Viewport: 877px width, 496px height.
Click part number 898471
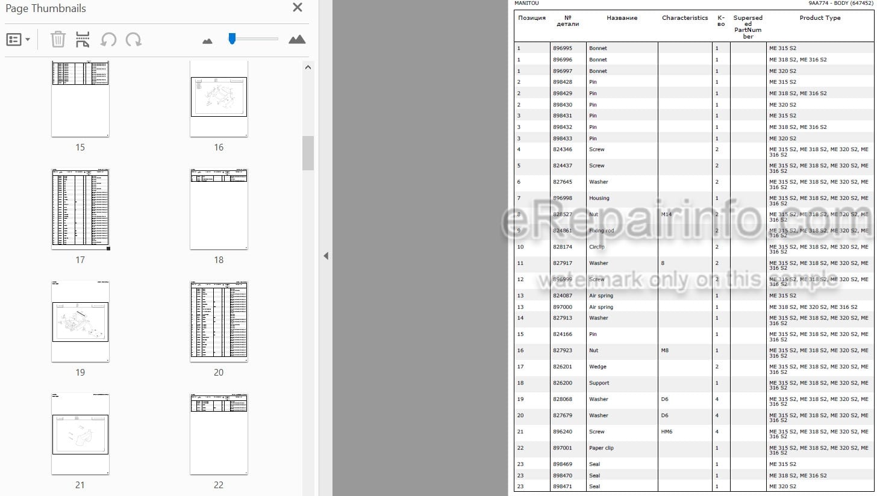[x=563, y=486]
